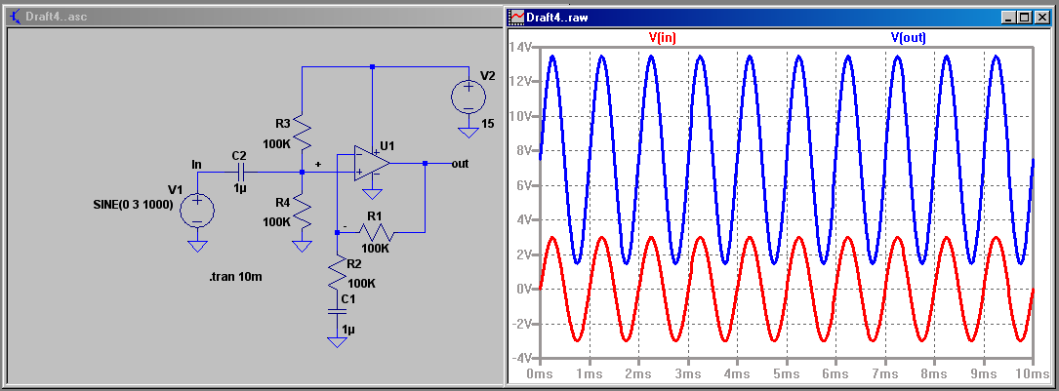Click the 100K value of R3
This screenshot has height=391, width=1059.
(277, 143)
